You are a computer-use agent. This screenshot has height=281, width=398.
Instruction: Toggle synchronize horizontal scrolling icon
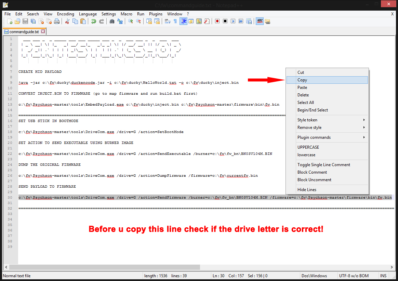click(157, 21)
